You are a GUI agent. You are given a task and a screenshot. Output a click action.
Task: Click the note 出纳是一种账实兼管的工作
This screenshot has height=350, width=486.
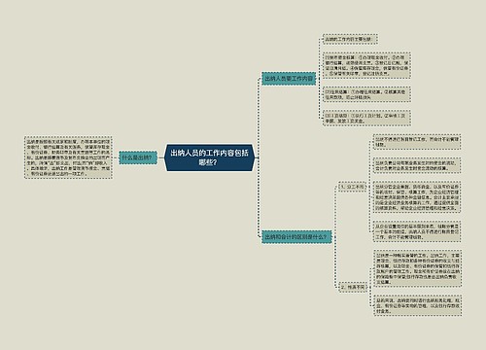tap(418, 268)
